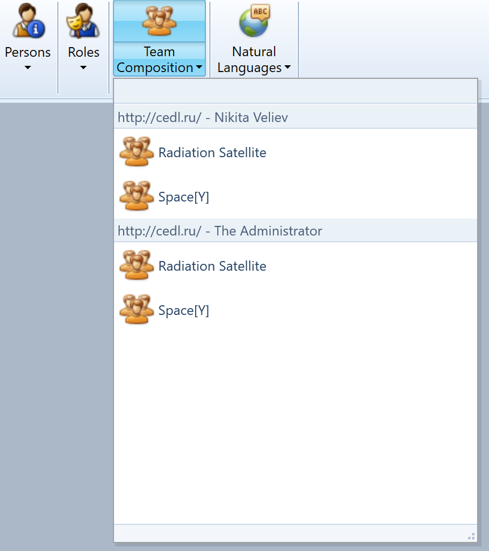The height and width of the screenshot is (551, 489).
Task: Choose Space[Y] from Nikita Veliev's list
Action: pyautogui.click(x=184, y=196)
